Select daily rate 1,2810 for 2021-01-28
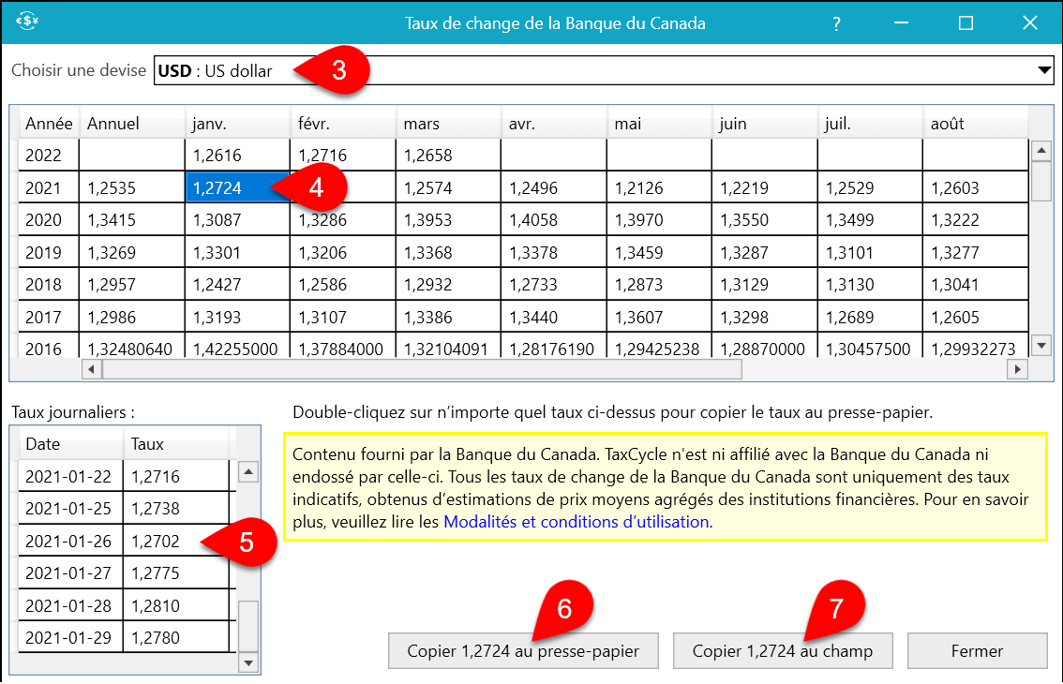 pyautogui.click(x=176, y=605)
